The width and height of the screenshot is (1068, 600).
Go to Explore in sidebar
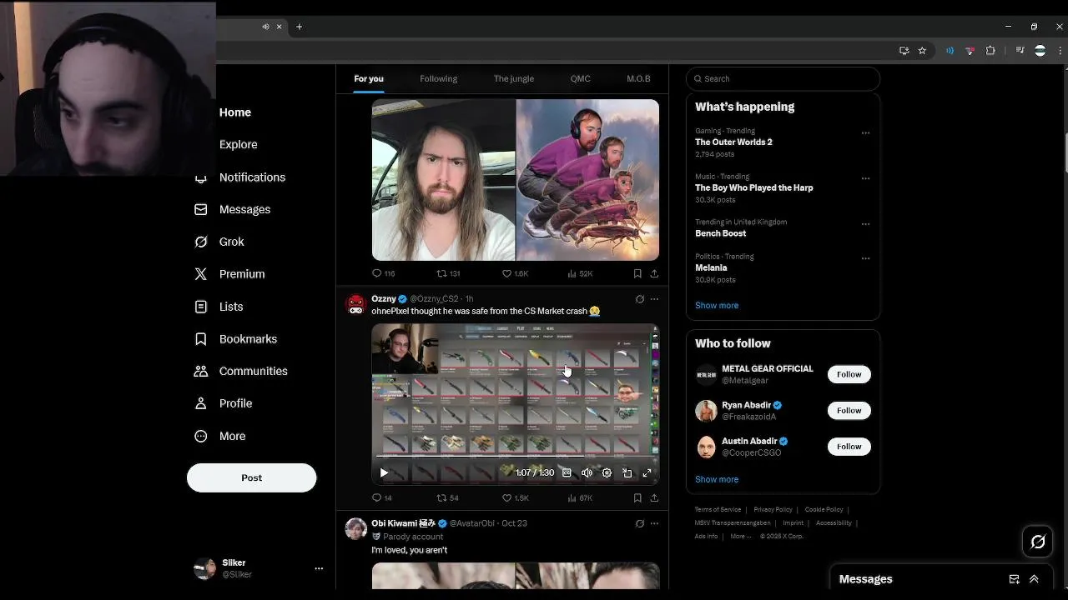pos(238,144)
